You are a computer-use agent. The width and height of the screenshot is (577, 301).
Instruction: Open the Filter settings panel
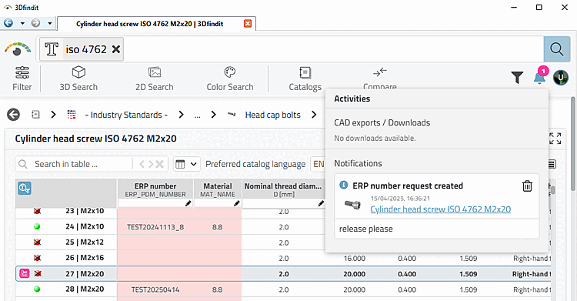point(22,79)
